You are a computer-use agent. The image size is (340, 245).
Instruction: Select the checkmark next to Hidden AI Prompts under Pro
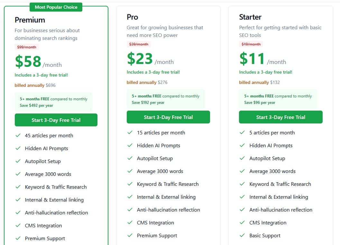[130, 145]
